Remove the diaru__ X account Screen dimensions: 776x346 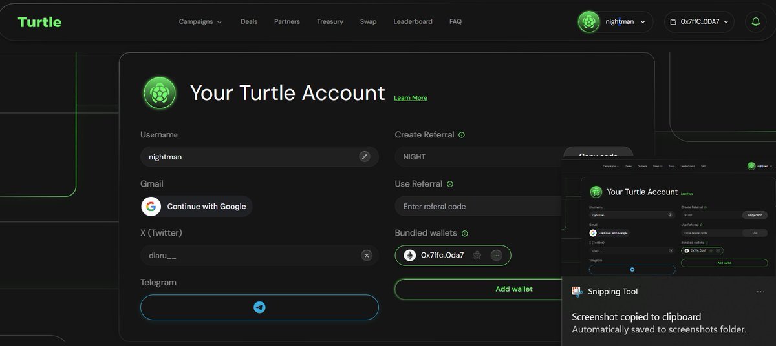point(367,256)
